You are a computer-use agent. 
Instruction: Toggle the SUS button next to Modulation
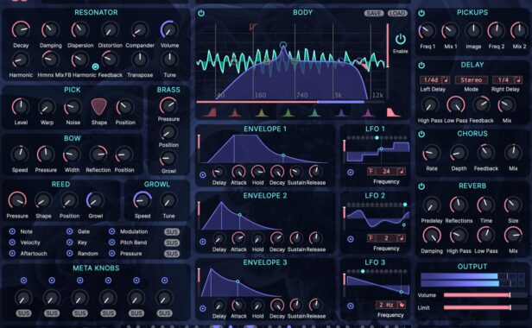[172, 232]
